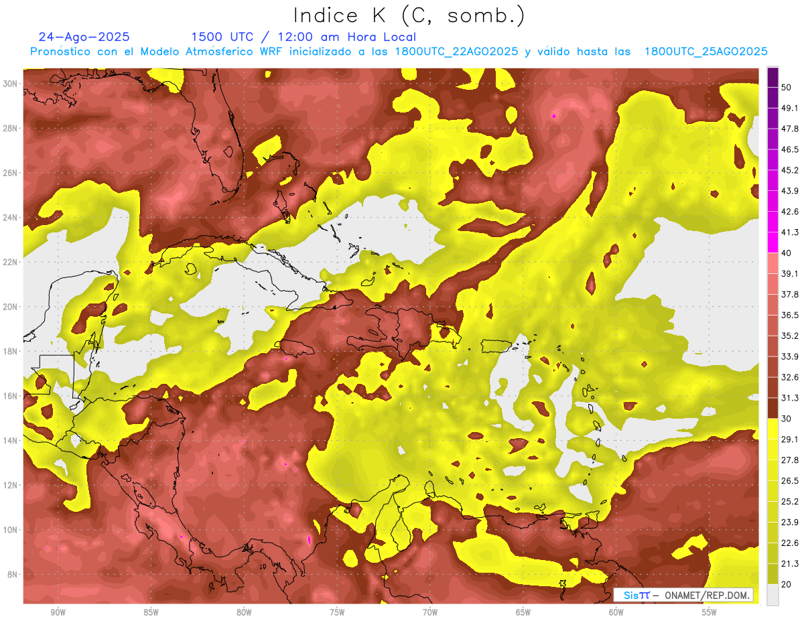Viewport: 804px width, 621px height.
Task: Click latitude axis label 10N
Action: pos(10,530)
